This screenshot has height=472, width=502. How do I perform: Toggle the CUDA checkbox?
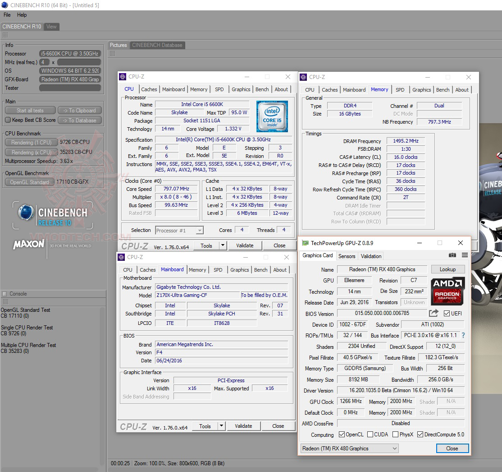point(370,435)
